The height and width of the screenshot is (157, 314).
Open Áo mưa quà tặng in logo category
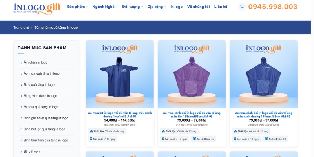42,73
